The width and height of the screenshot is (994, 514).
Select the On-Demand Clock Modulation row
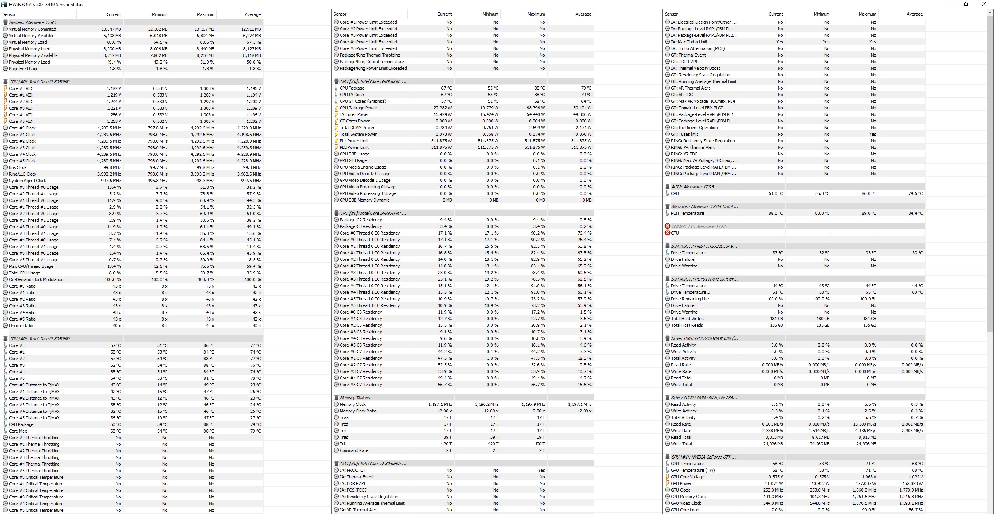pos(133,279)
